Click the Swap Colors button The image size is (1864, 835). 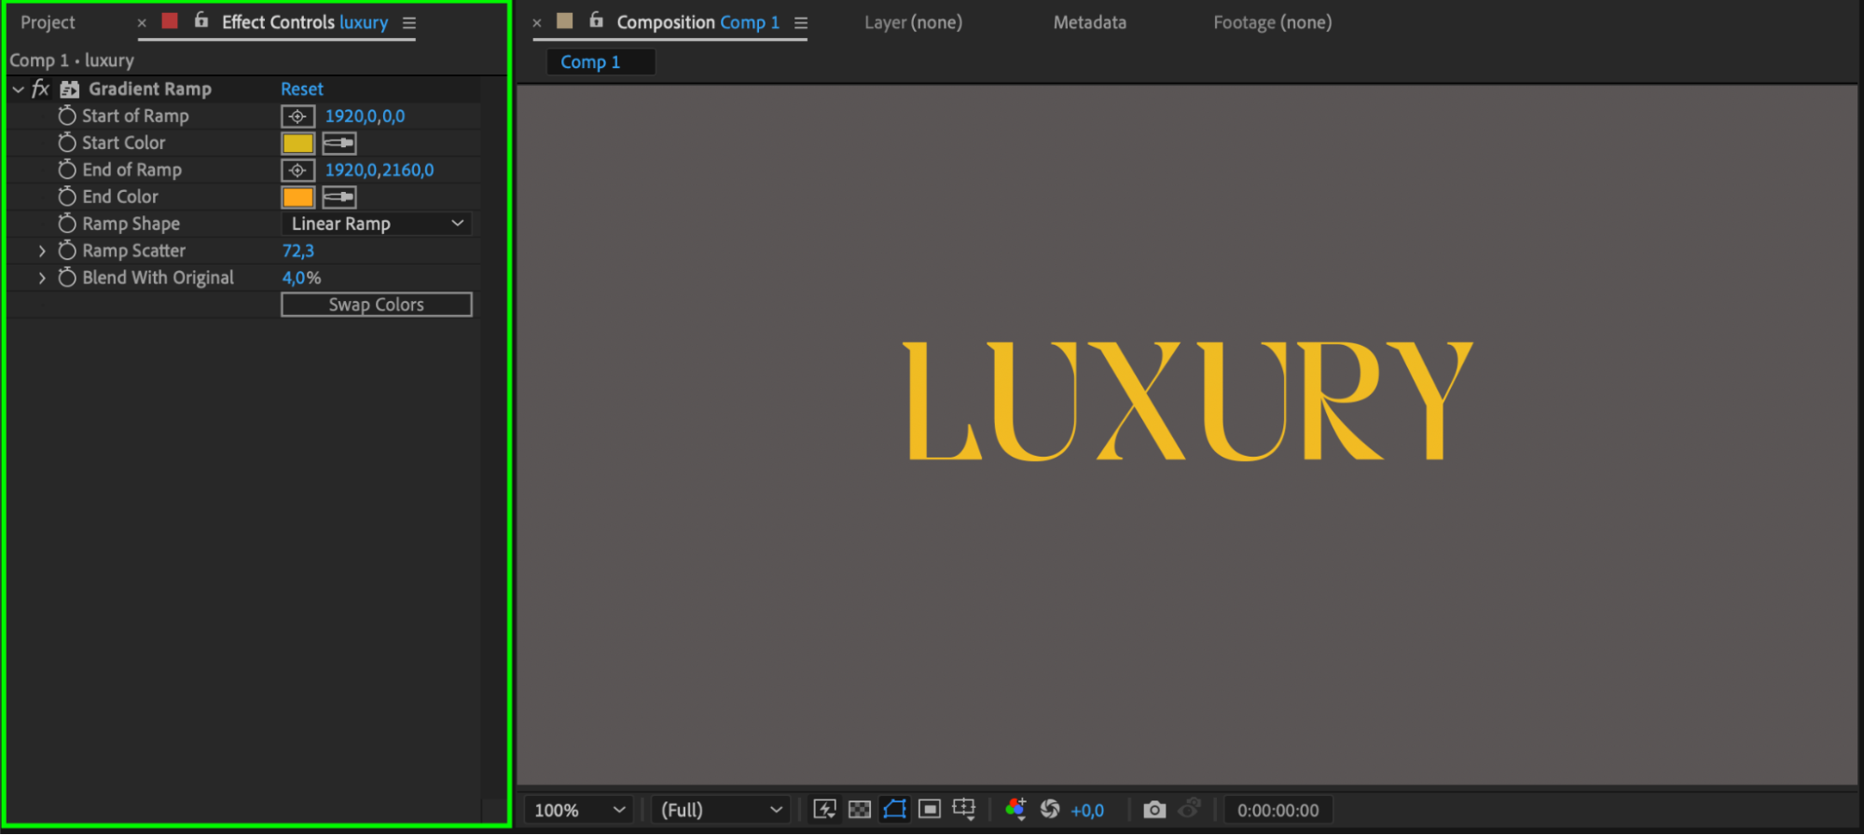pyautogui.click(x=377, y=305)
